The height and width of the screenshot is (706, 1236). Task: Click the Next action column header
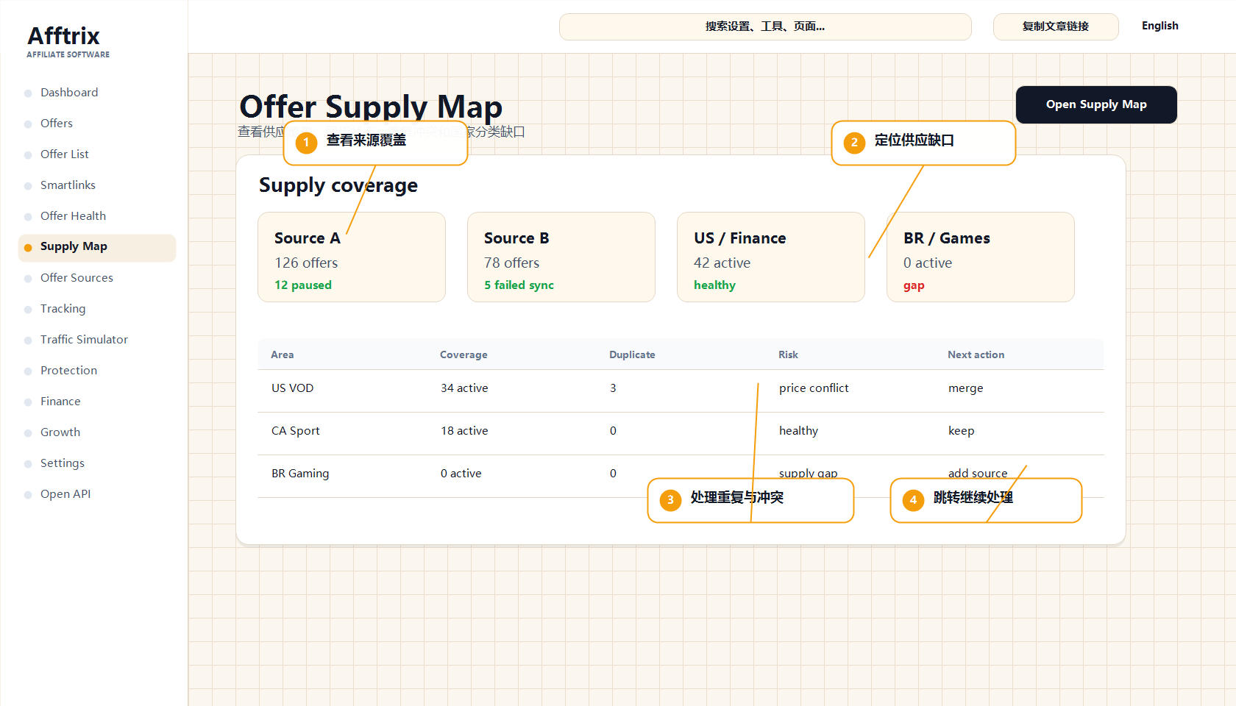coord(976,354)
